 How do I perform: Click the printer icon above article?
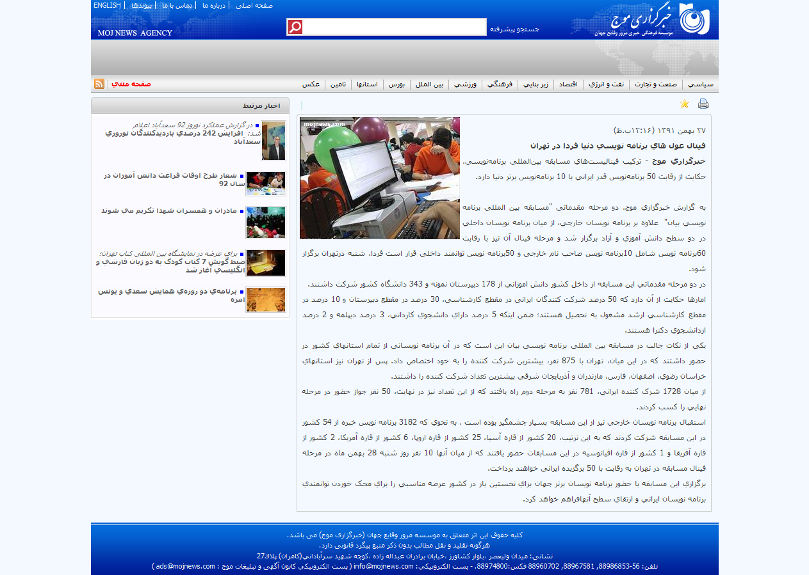click(703, 104)
